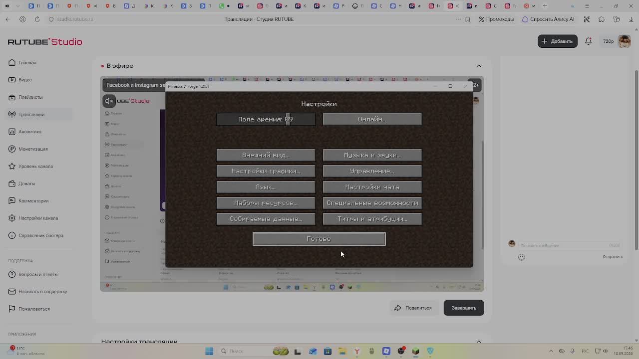This screenshot has width=639, height=359.
Task: Unmute the stream preview sound
Action: click(x=109, y=101)
